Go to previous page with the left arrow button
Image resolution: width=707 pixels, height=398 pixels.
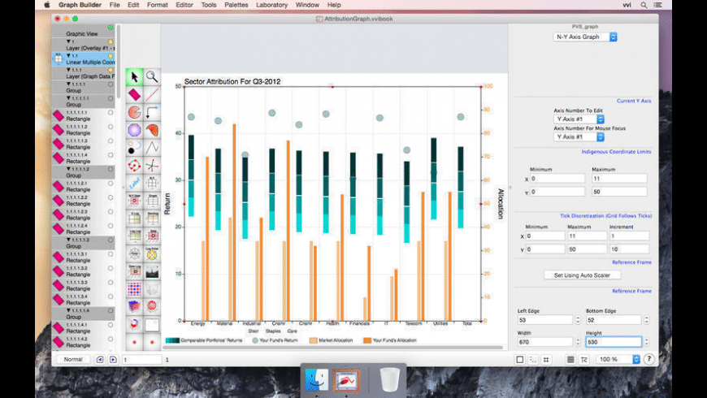pyautogui.click(x=100, y=359)
